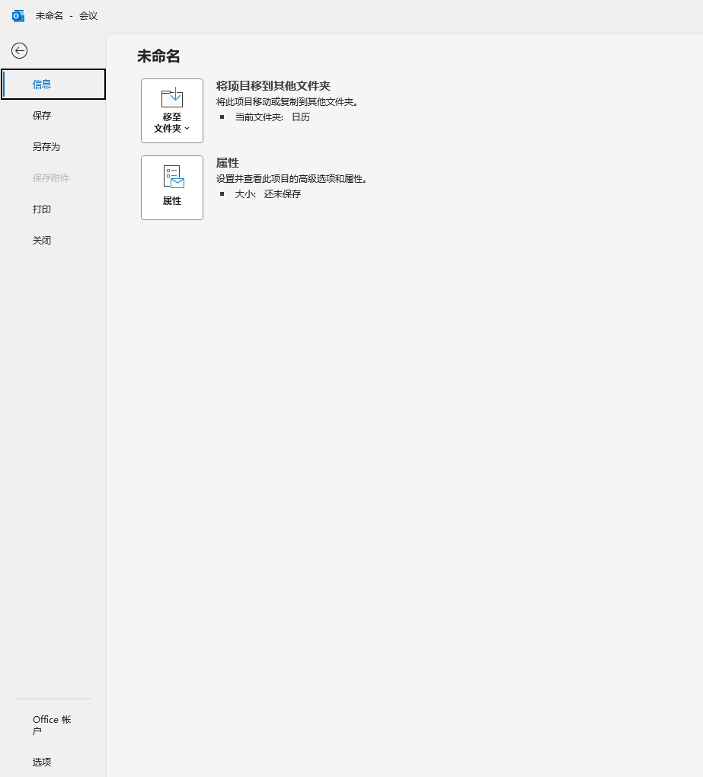The image size is (703, 777).
Task: Click the back arrow to return to meeting
Action: pos(19,50)
